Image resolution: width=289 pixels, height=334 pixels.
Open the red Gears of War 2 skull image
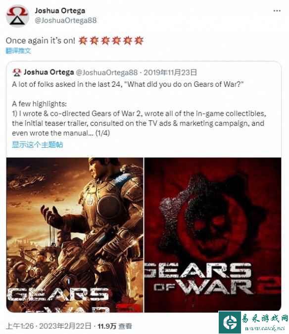213,235
